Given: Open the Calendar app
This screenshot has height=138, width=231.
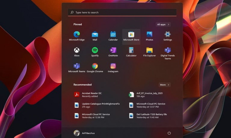Looking at the screenshot, I should (113, 36).
